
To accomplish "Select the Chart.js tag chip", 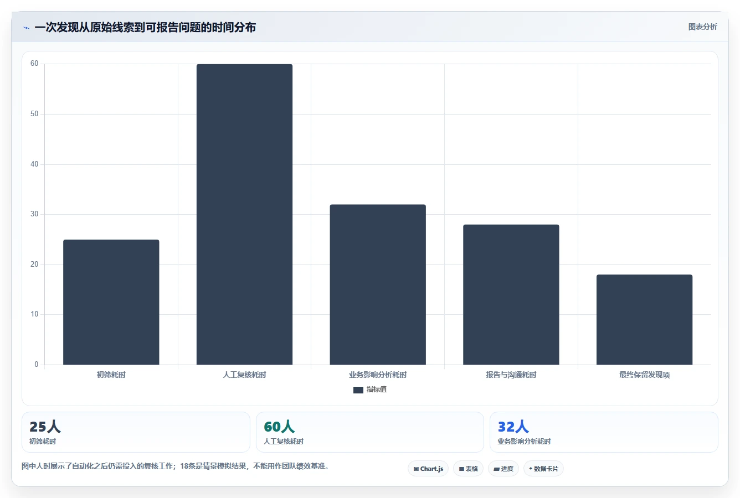I will coord(428,469).
